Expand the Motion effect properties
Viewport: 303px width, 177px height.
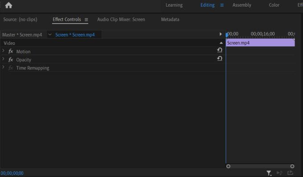tap(3, 51)
